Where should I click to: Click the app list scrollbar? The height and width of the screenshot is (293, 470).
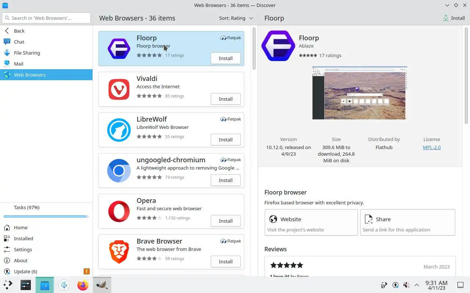point(254,48)
